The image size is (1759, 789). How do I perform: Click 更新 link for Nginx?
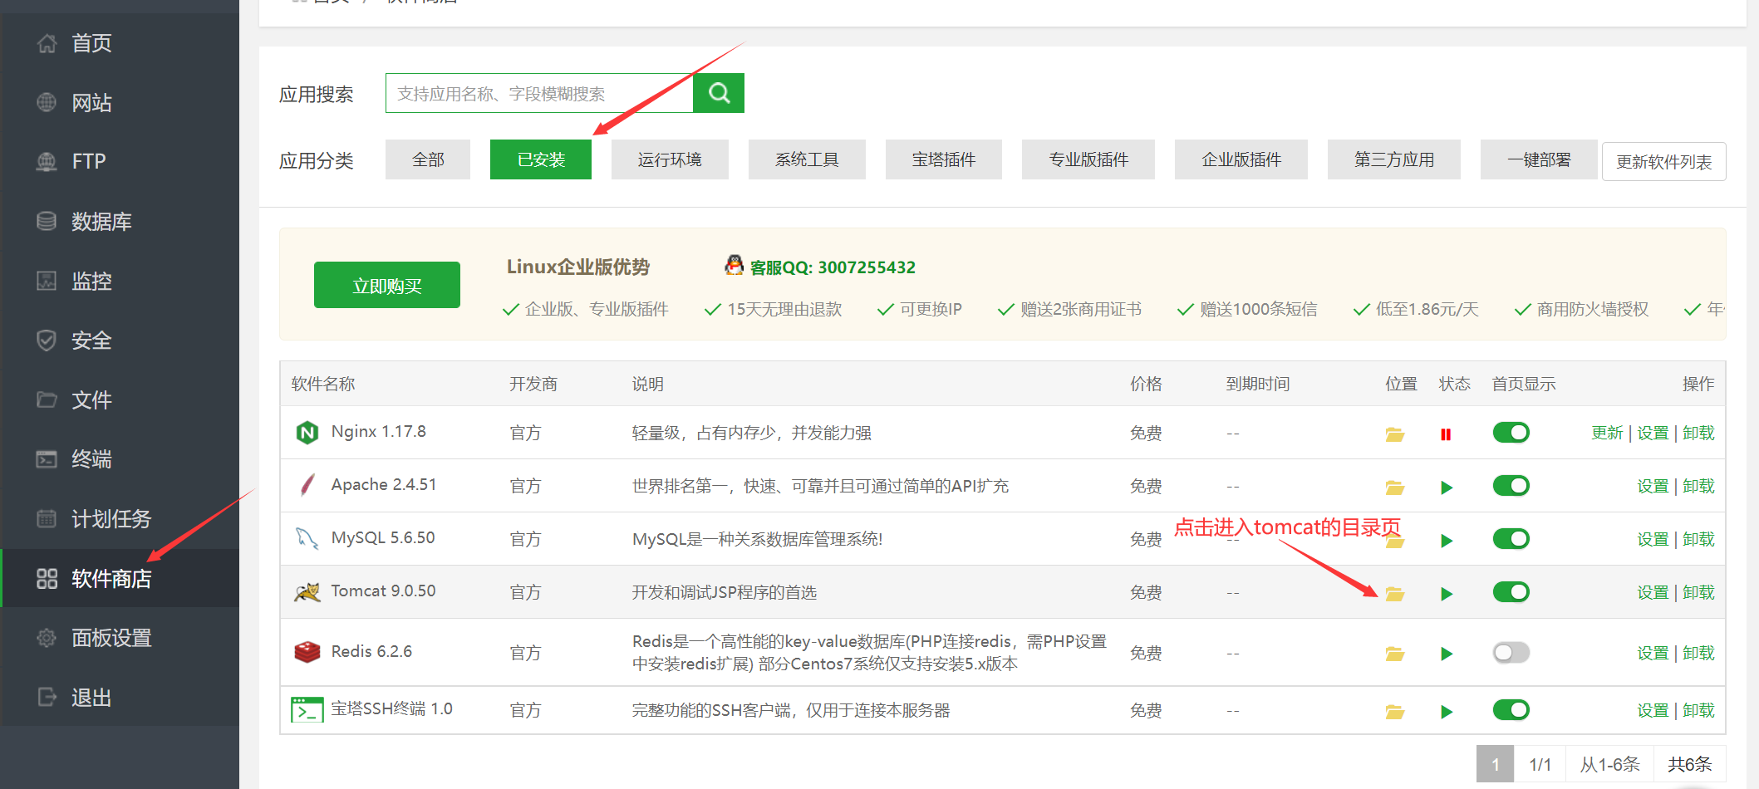1607,433
